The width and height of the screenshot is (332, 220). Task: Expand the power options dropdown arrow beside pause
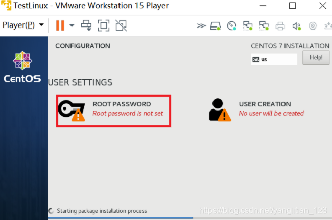coord(72,25)
